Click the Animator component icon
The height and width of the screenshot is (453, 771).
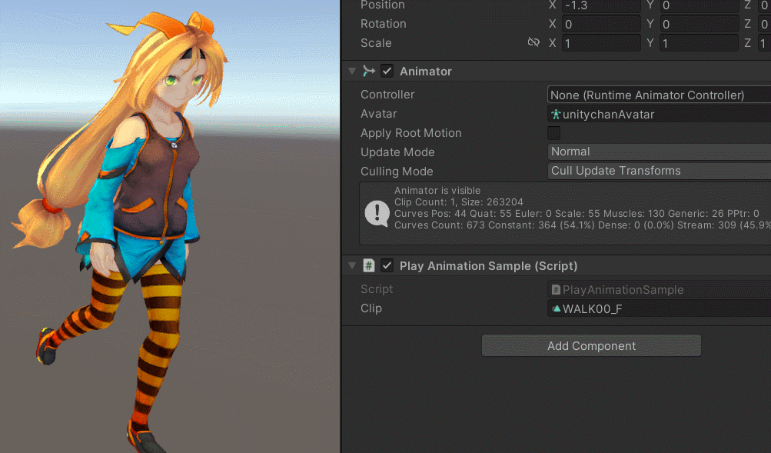(x=368, y=71)
